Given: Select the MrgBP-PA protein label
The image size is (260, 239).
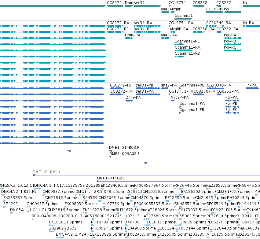Looking at the screenshot, I should click(180, 97).
